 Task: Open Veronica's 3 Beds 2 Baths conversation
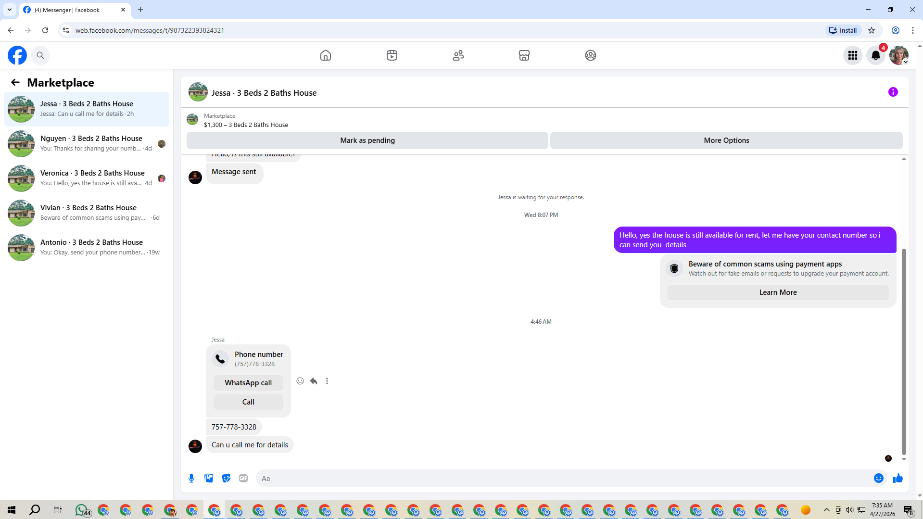pos(87,178)
